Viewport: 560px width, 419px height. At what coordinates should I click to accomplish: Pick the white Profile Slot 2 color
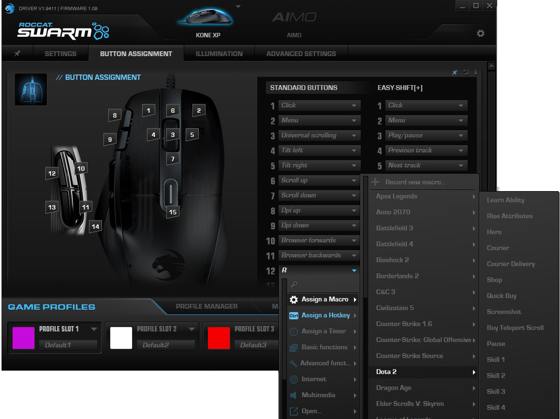coord(121,338)
